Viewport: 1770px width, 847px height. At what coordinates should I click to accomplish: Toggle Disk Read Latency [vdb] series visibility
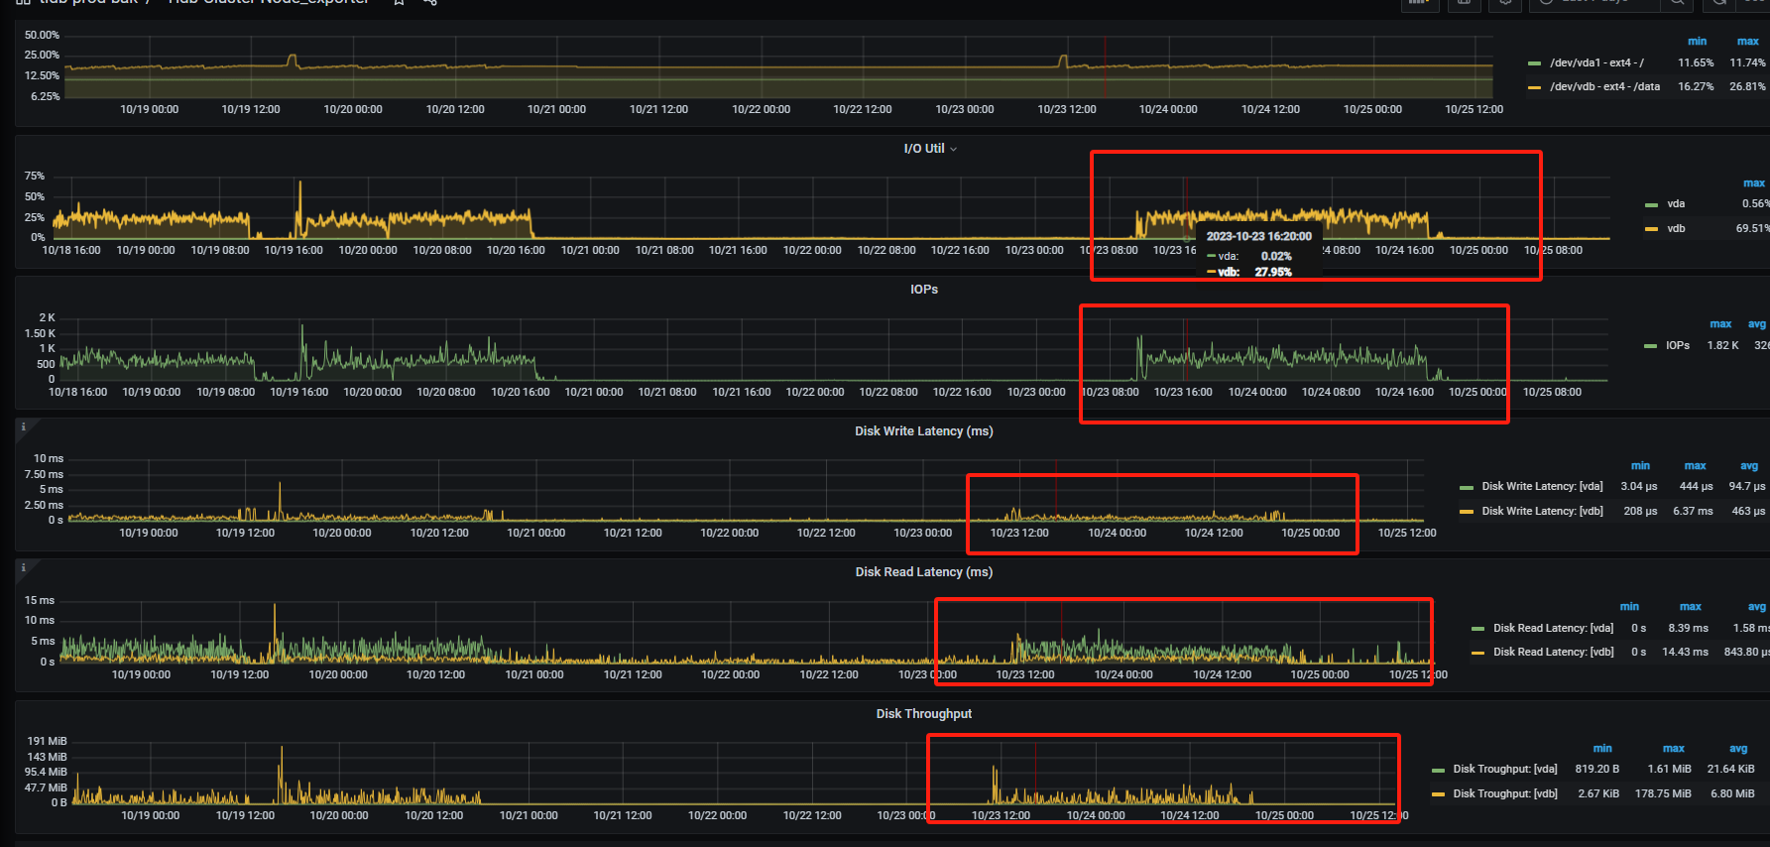pyautogui.click(x=1553, y=653)
